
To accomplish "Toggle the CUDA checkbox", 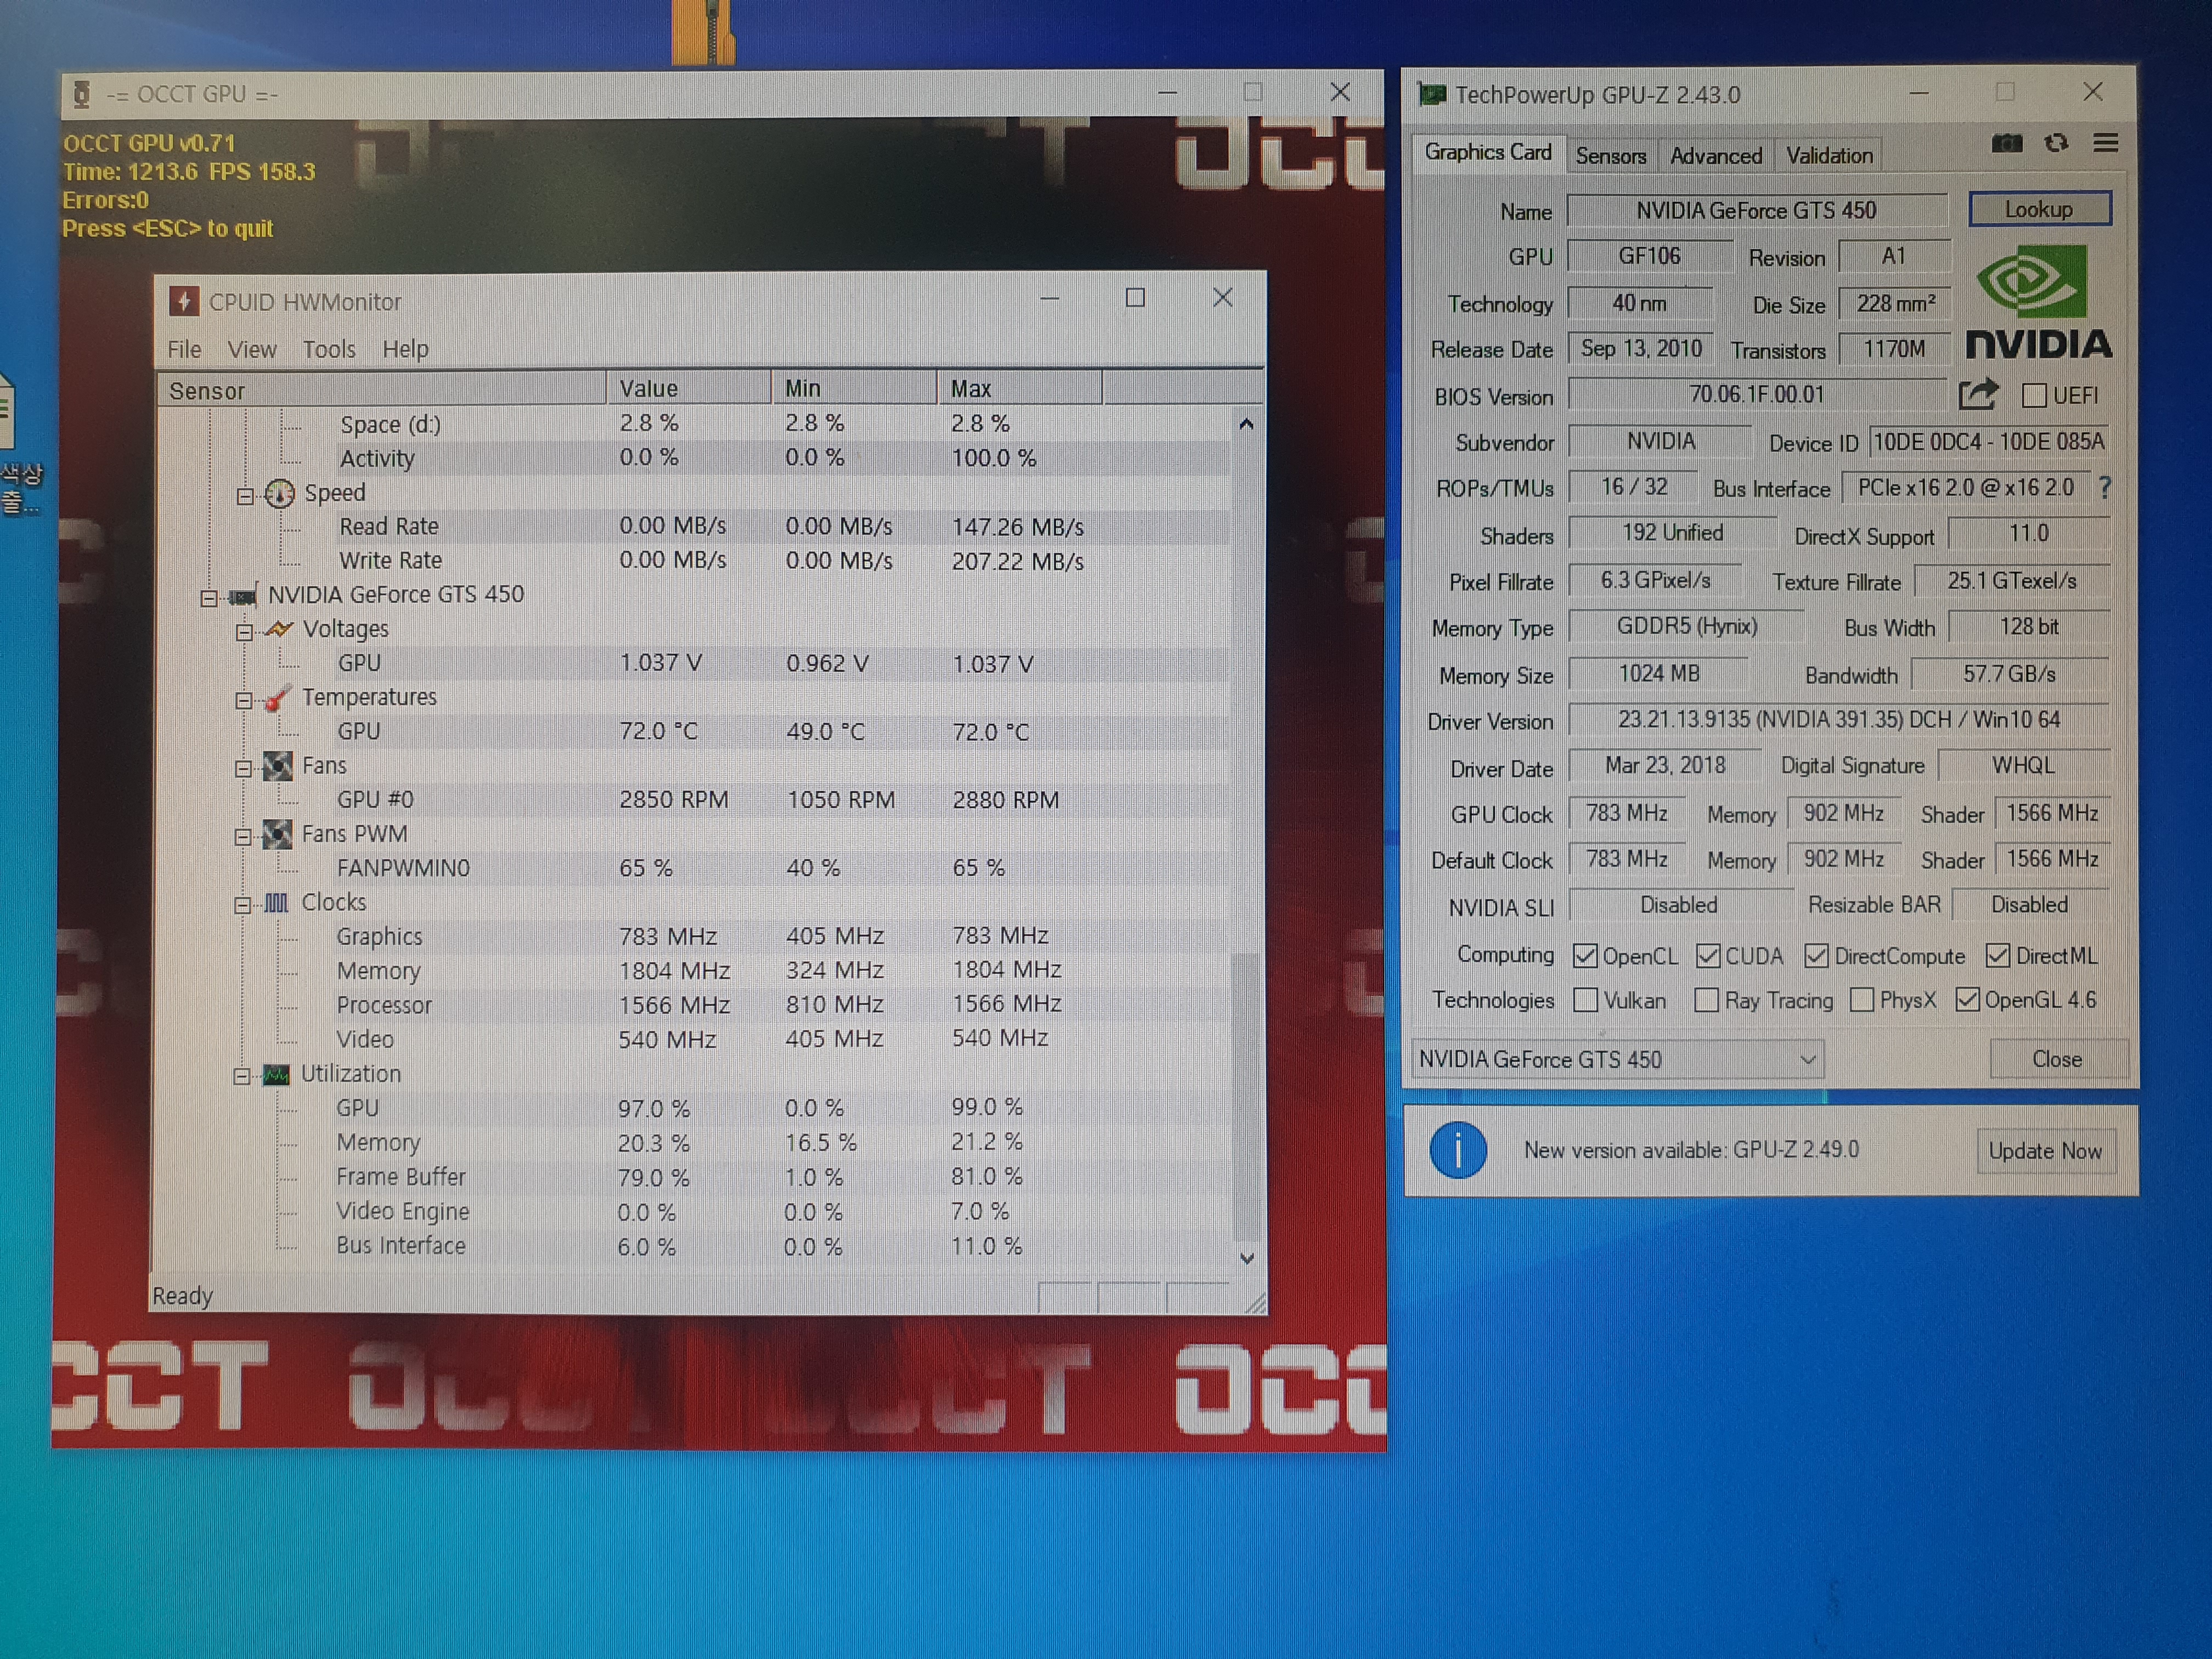I will click(x=1708, y=956).
